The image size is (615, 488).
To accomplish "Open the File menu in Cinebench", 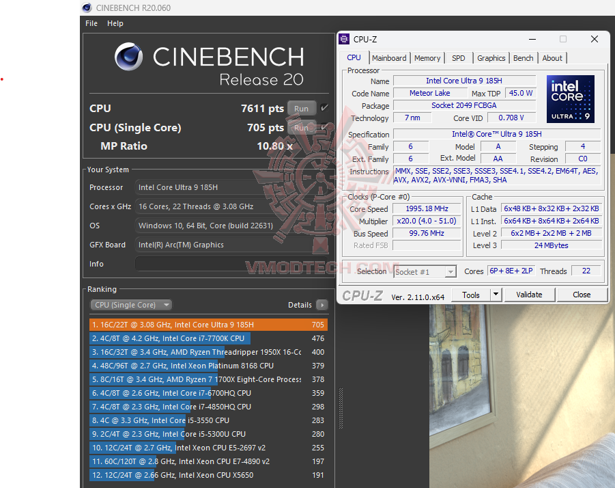I will point(91,23).
